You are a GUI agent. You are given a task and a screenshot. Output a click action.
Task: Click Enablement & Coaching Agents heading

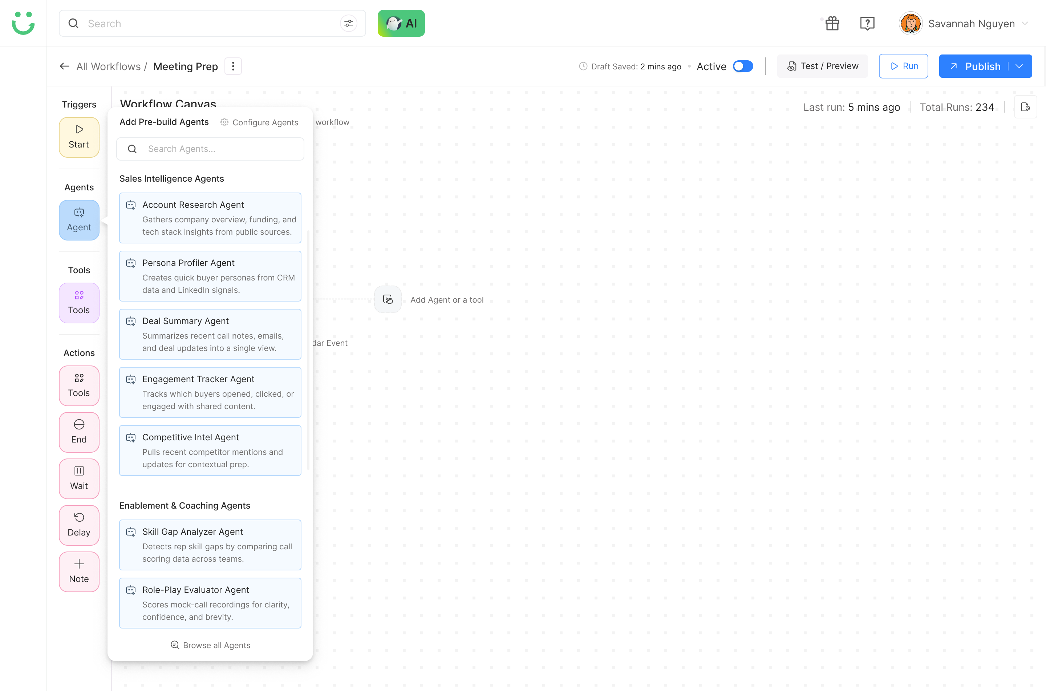(x=185, y=505)
